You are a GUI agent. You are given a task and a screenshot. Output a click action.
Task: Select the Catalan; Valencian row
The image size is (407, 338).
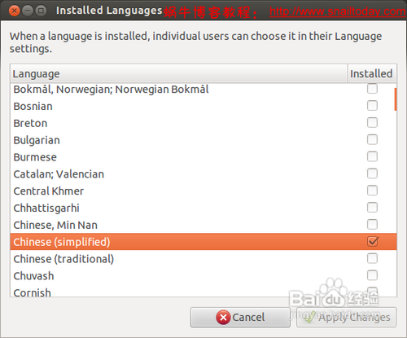coord(203,174)
